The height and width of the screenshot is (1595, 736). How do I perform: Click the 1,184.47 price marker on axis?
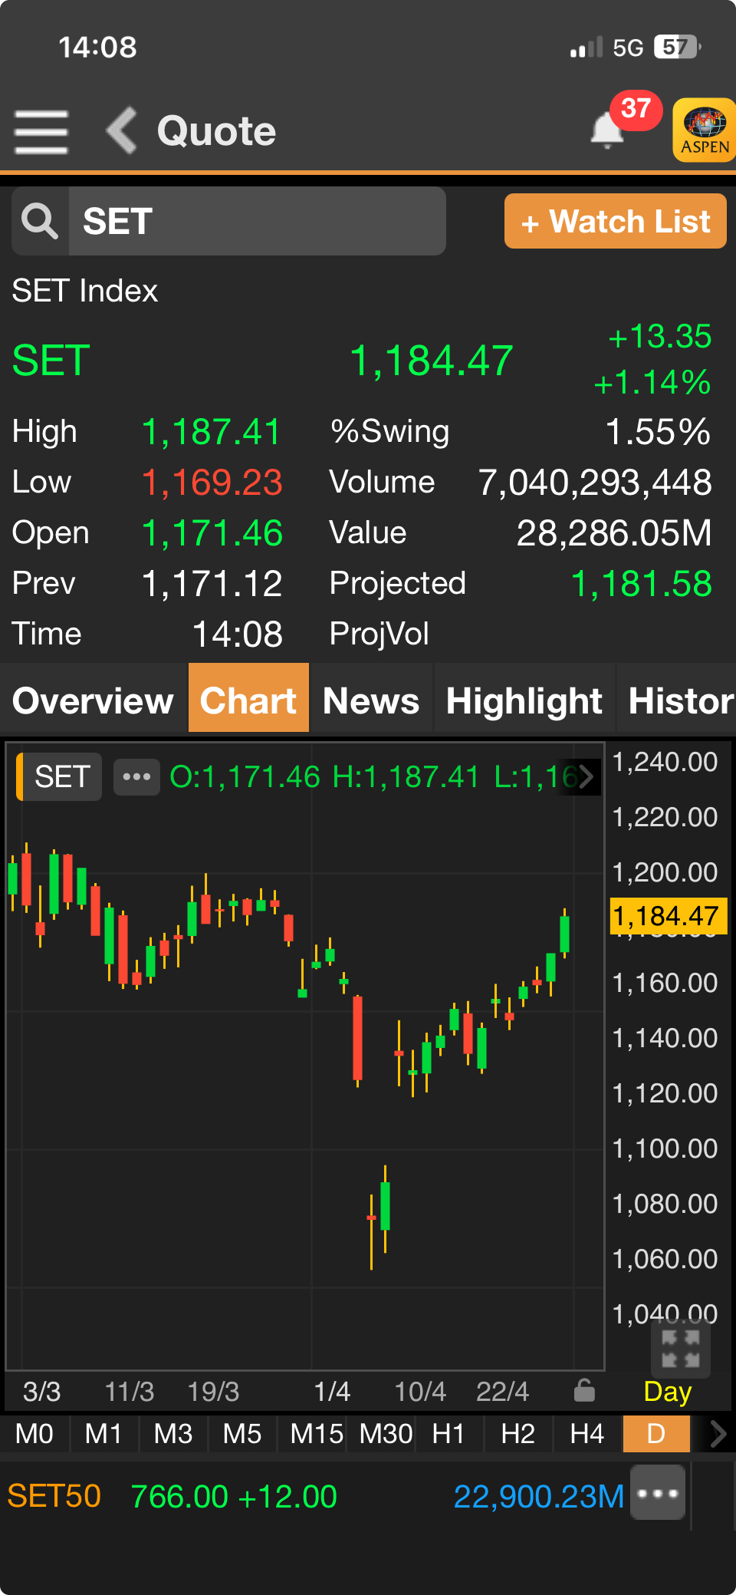[665, 916]
